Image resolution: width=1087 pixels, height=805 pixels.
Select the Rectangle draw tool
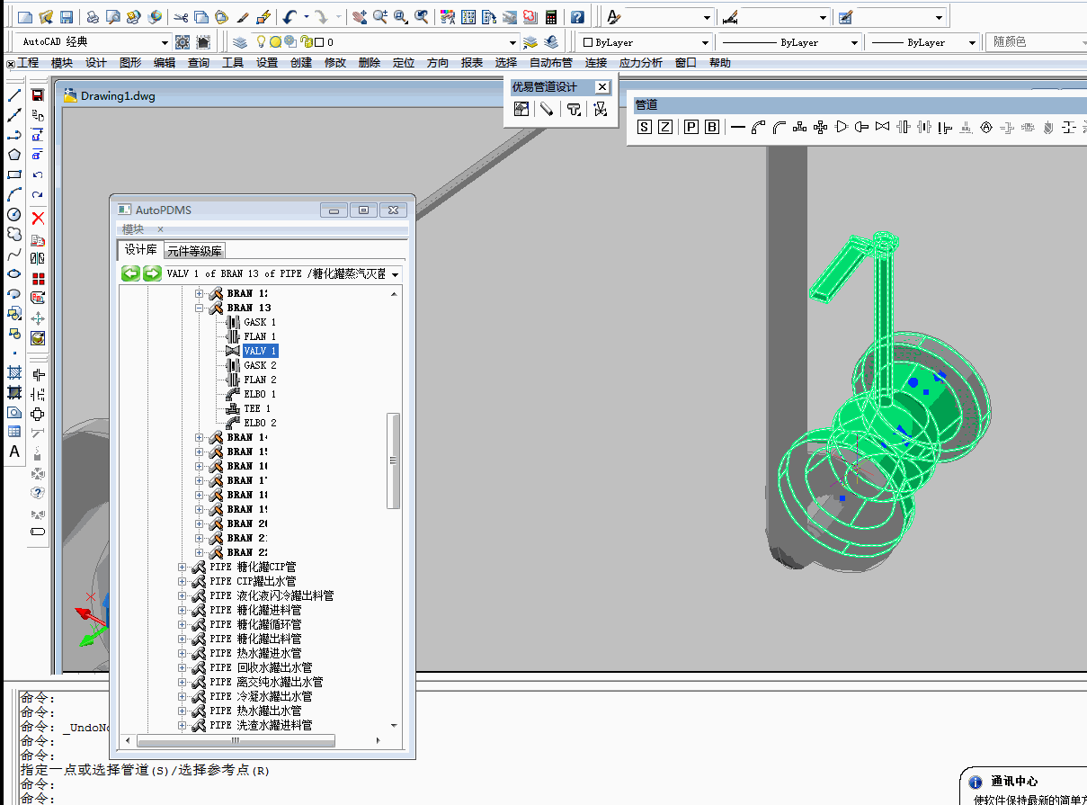click(x=14, y=174)
